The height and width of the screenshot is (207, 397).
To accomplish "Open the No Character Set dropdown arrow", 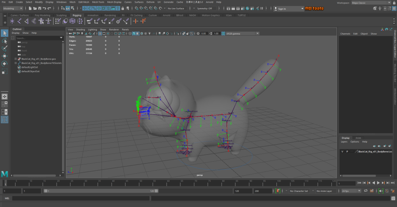I will tap(287, 191).
